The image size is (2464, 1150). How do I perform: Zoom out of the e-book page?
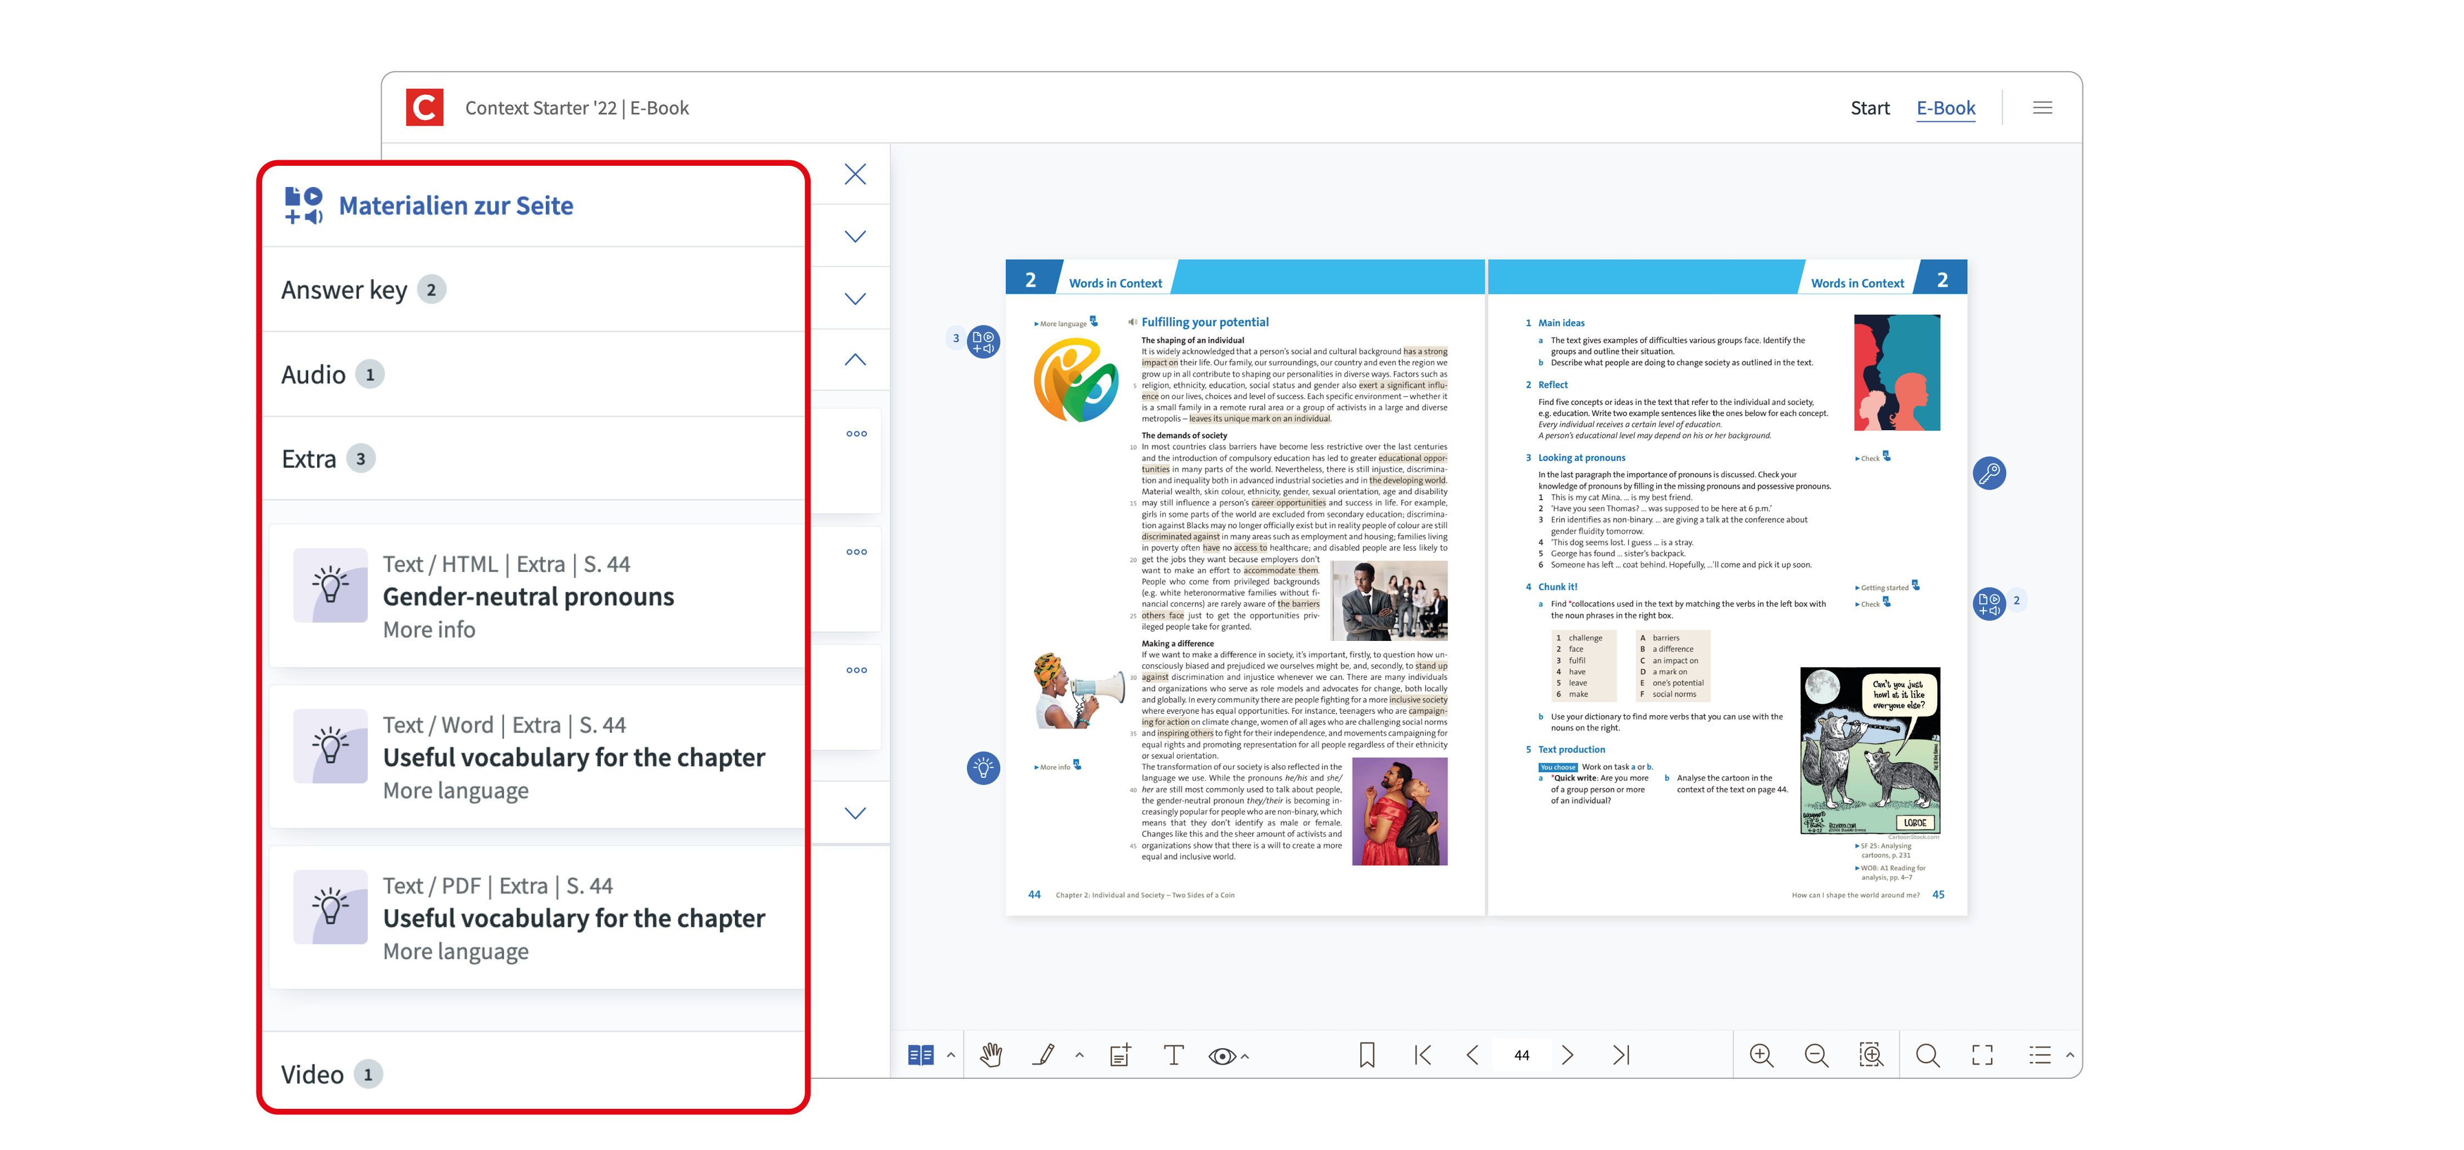pyautogui.click(x=1815, y=1054)
